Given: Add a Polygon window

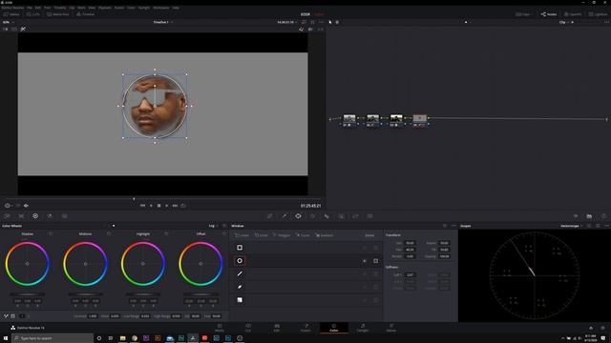Looking at the screenshot, I should click(x=282, y=235).
